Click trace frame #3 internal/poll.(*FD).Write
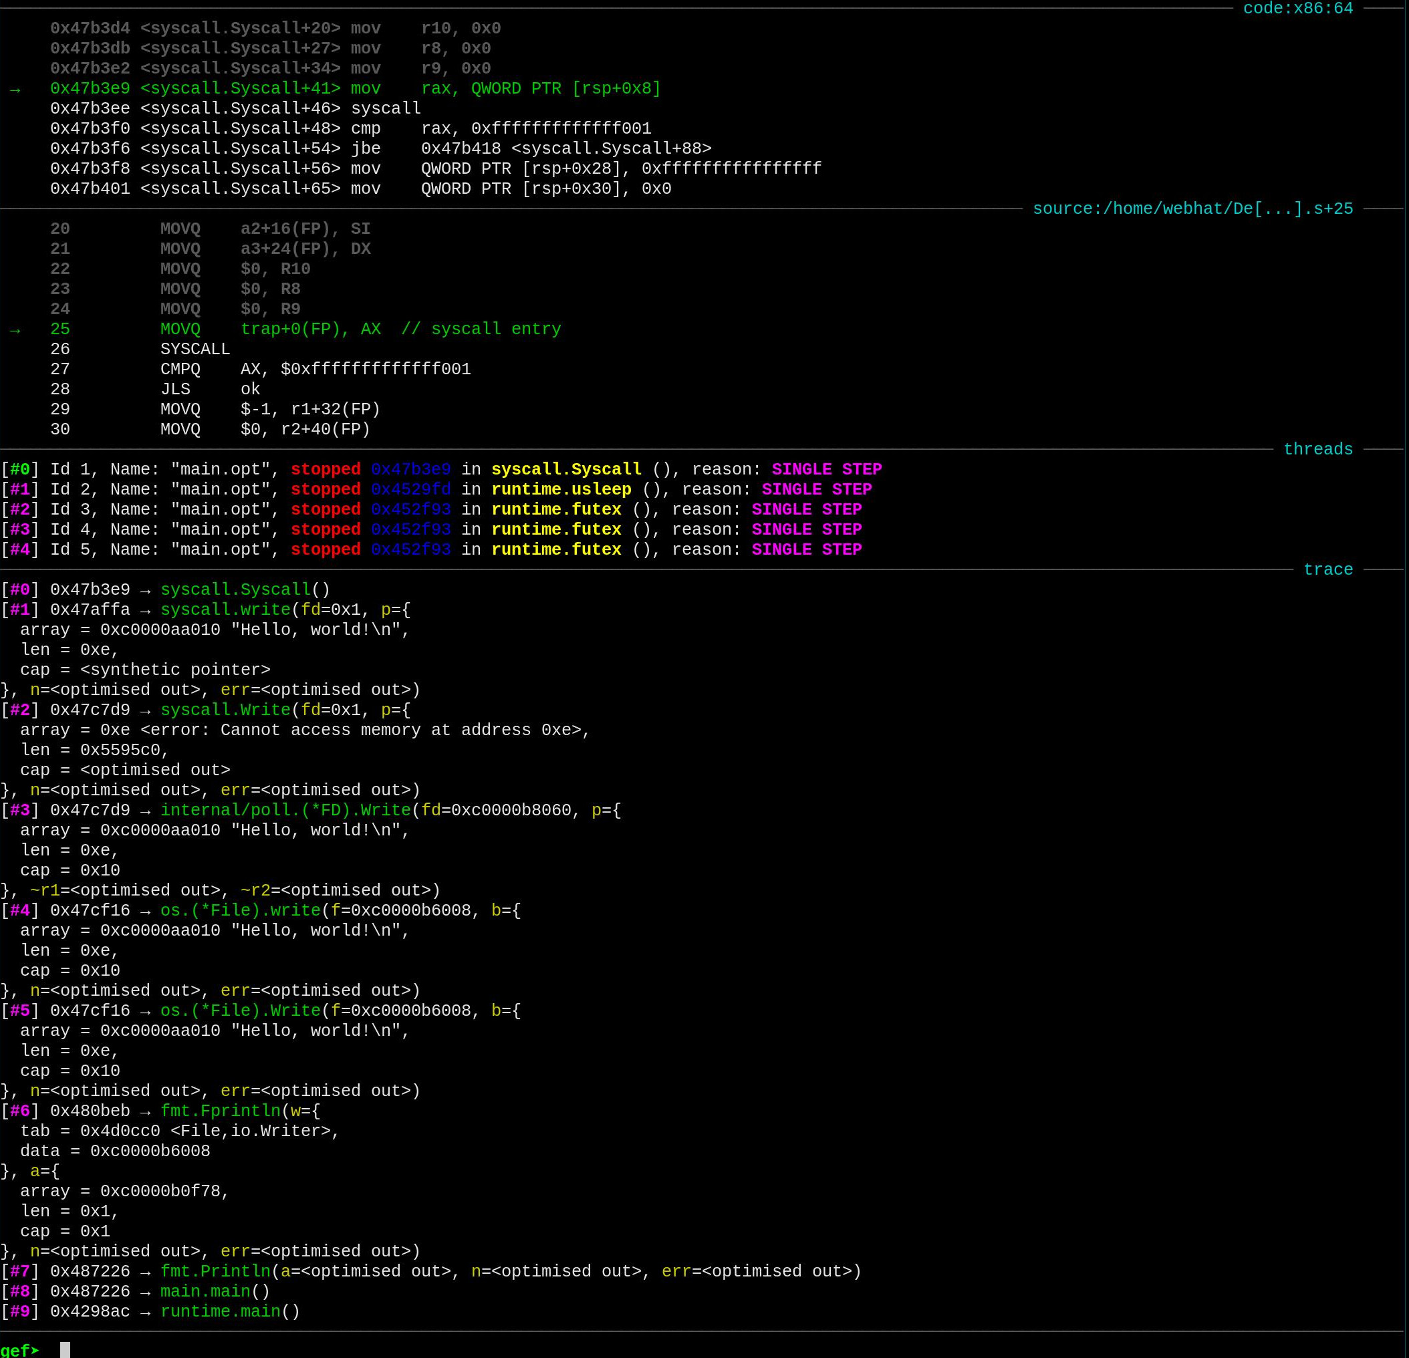 (285, 810)
